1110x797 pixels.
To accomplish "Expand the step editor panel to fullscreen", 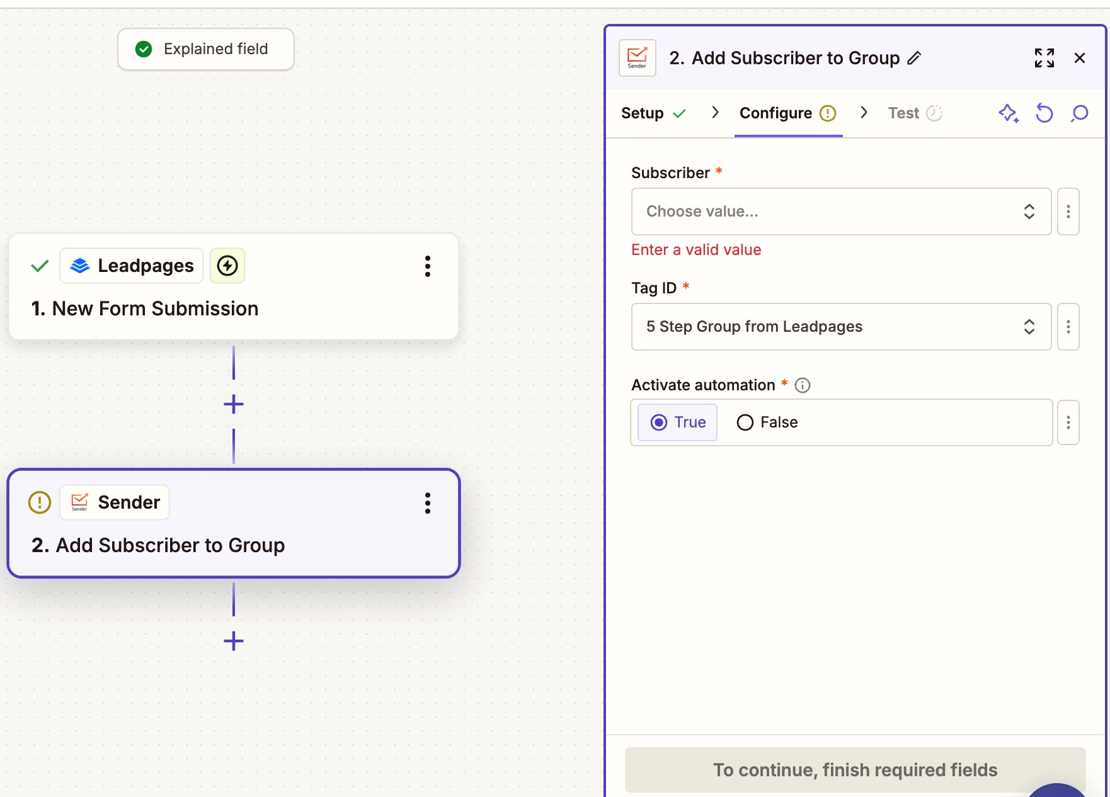I will coord(1044,58).
